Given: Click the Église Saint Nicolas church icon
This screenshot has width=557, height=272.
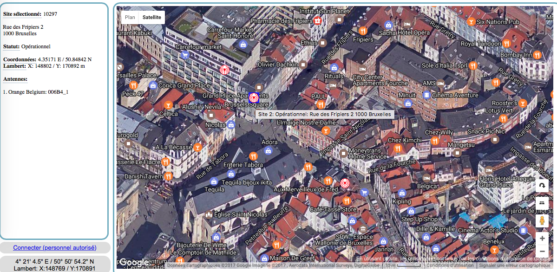Looking at the screenshot, I should [x=209, y=214].
